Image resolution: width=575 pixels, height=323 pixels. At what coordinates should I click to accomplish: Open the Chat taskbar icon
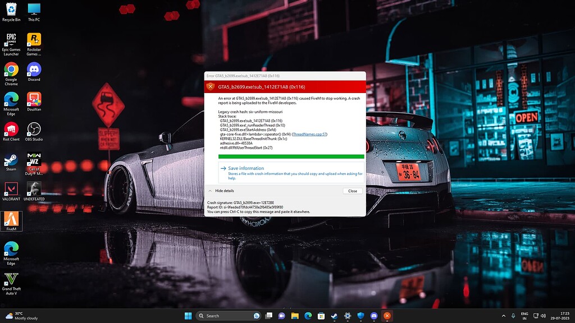(282, 316)
